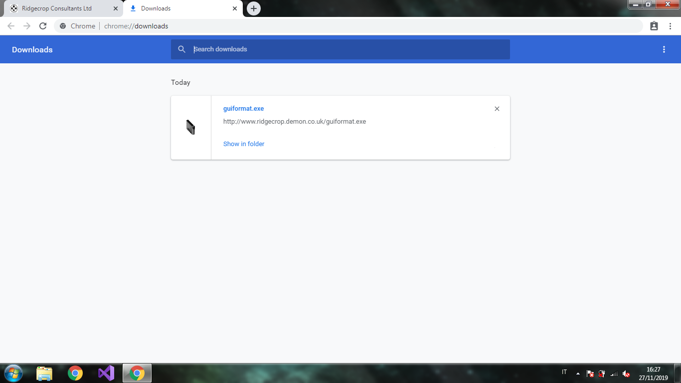Open the network signal tray icon
The height and width of the screenshot is (383, 681).
click(x=614, y=374)
